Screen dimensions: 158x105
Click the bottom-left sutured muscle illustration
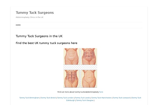[x=72, y=79]
